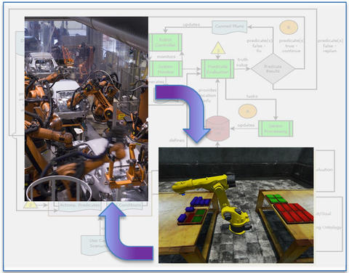349x273 pixels.
Task: Click the Atomic Predicates box
Action: click(80, 205)
